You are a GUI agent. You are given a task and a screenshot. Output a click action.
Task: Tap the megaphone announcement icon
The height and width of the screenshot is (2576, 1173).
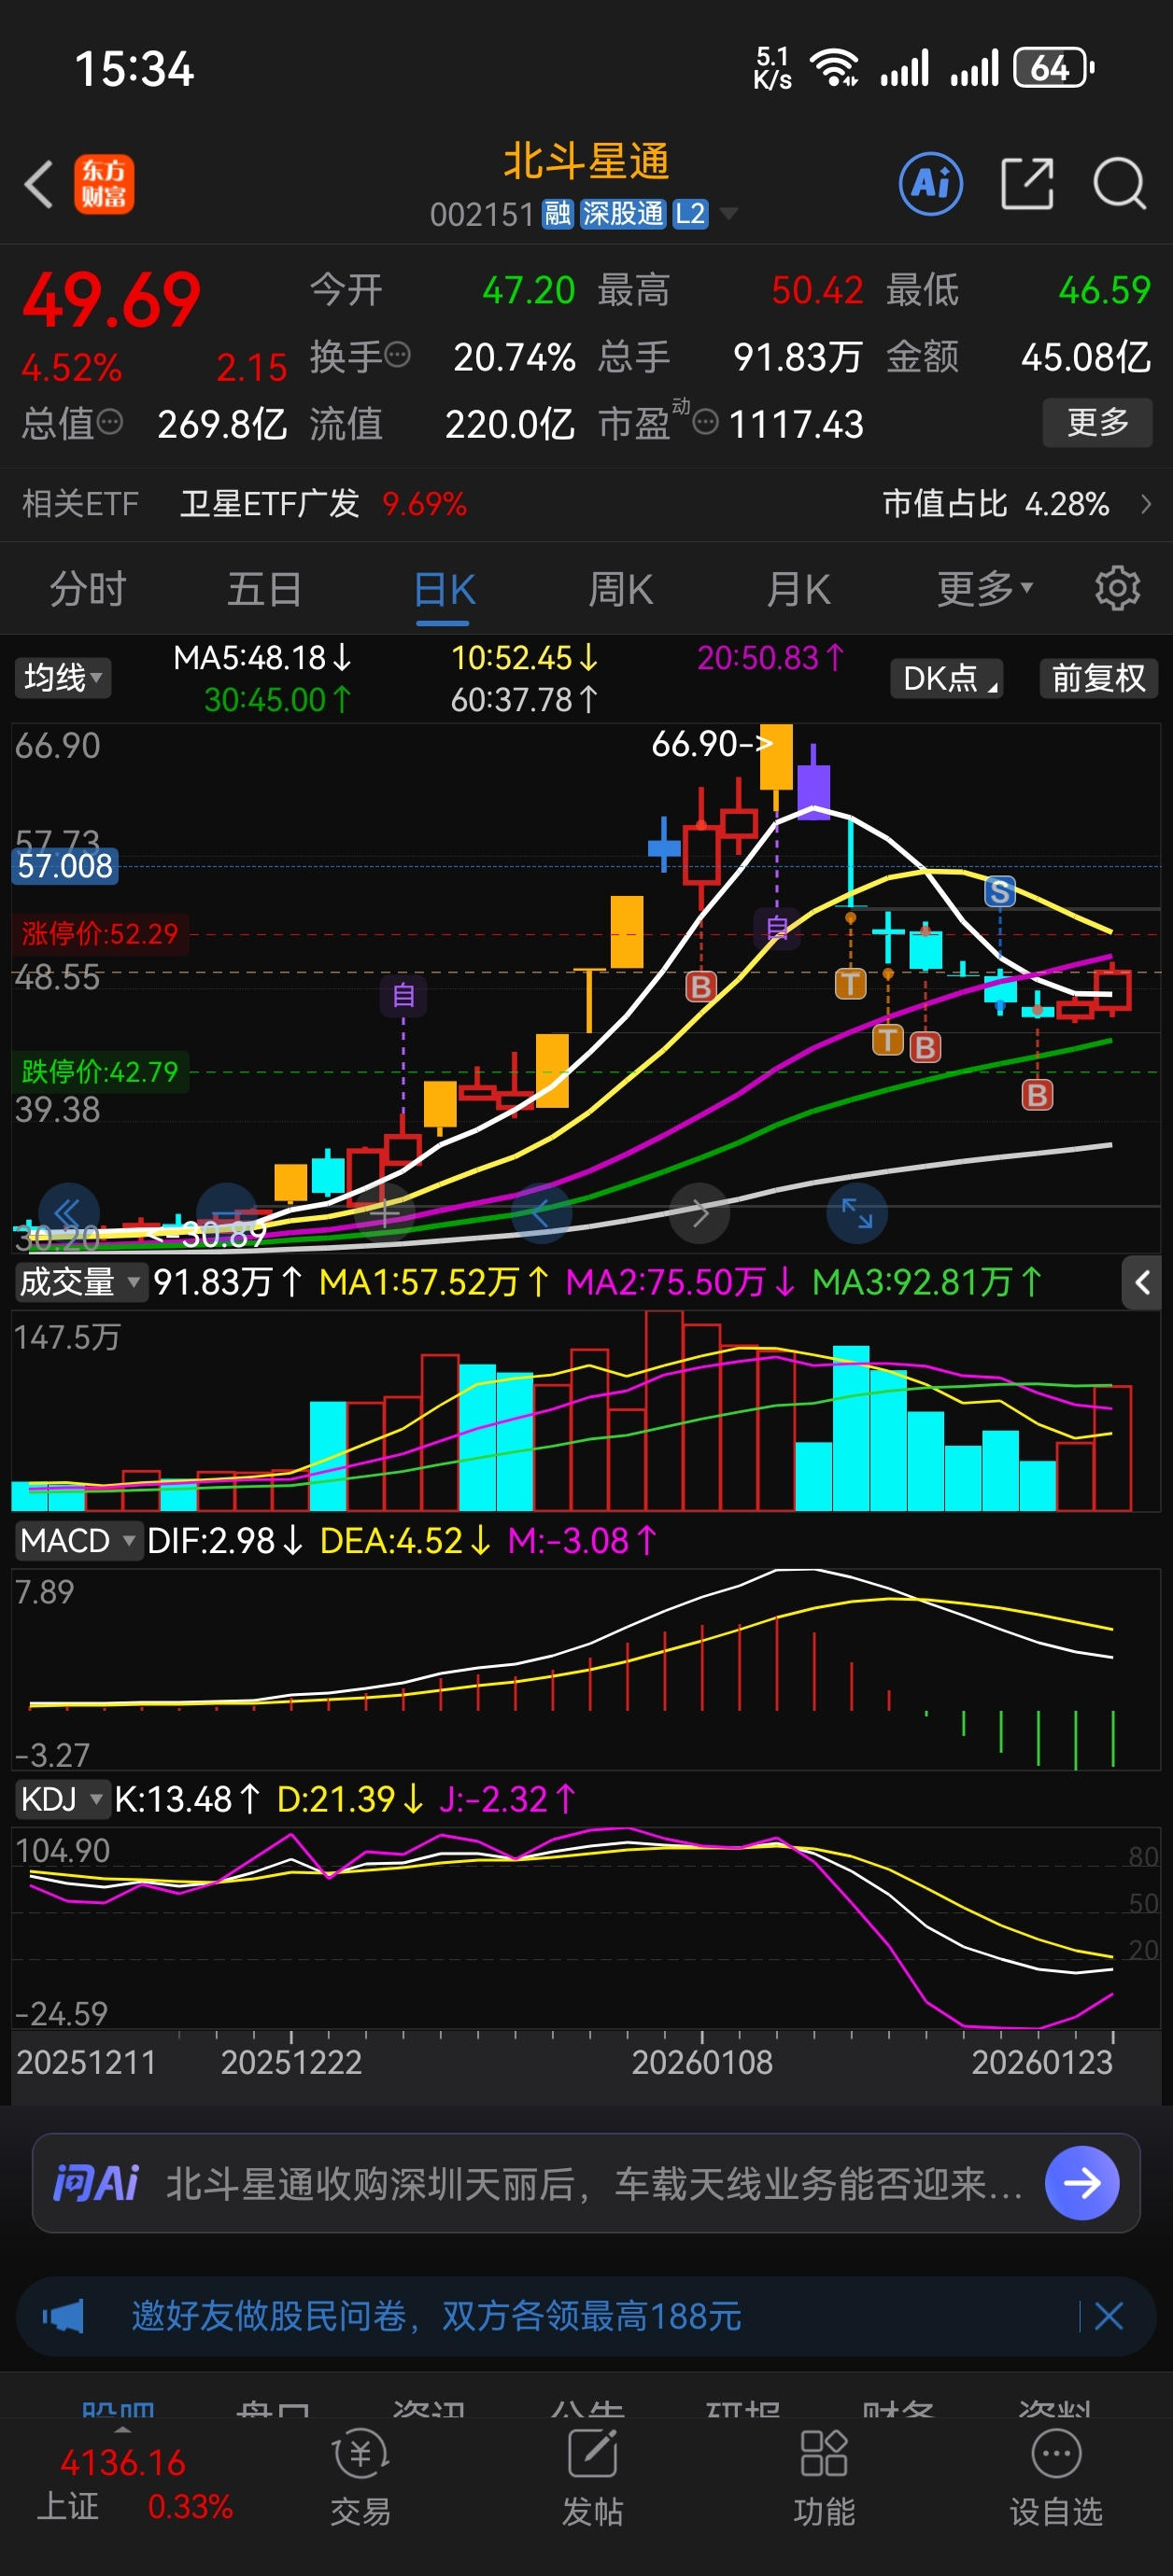(64, 2315)
